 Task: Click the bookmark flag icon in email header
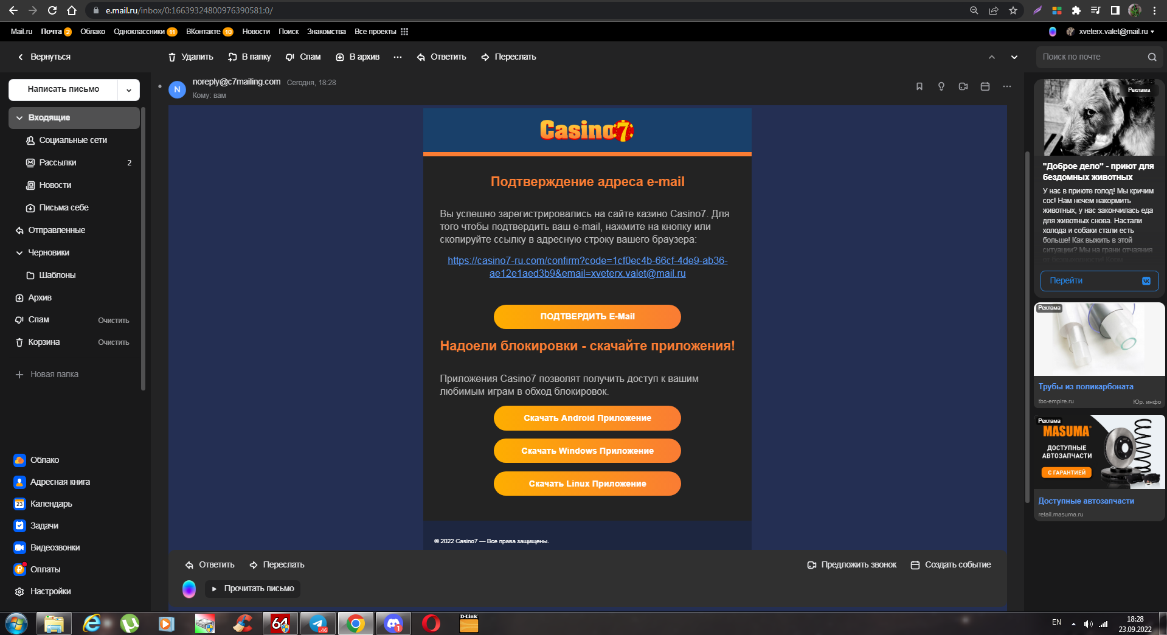[919, 86]
